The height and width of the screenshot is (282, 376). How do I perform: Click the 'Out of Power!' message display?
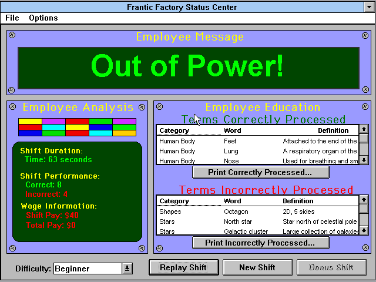(189, 68)
